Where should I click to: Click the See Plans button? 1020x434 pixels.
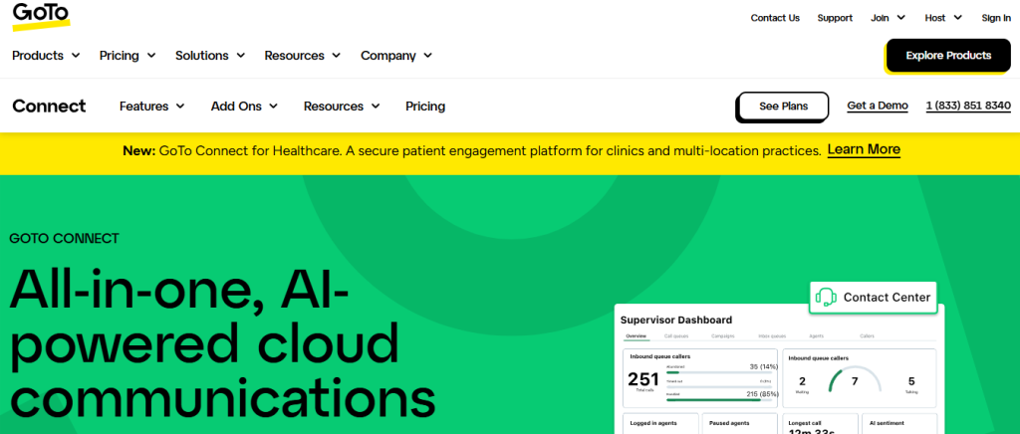pyautogui.click(x=783, y=106)
